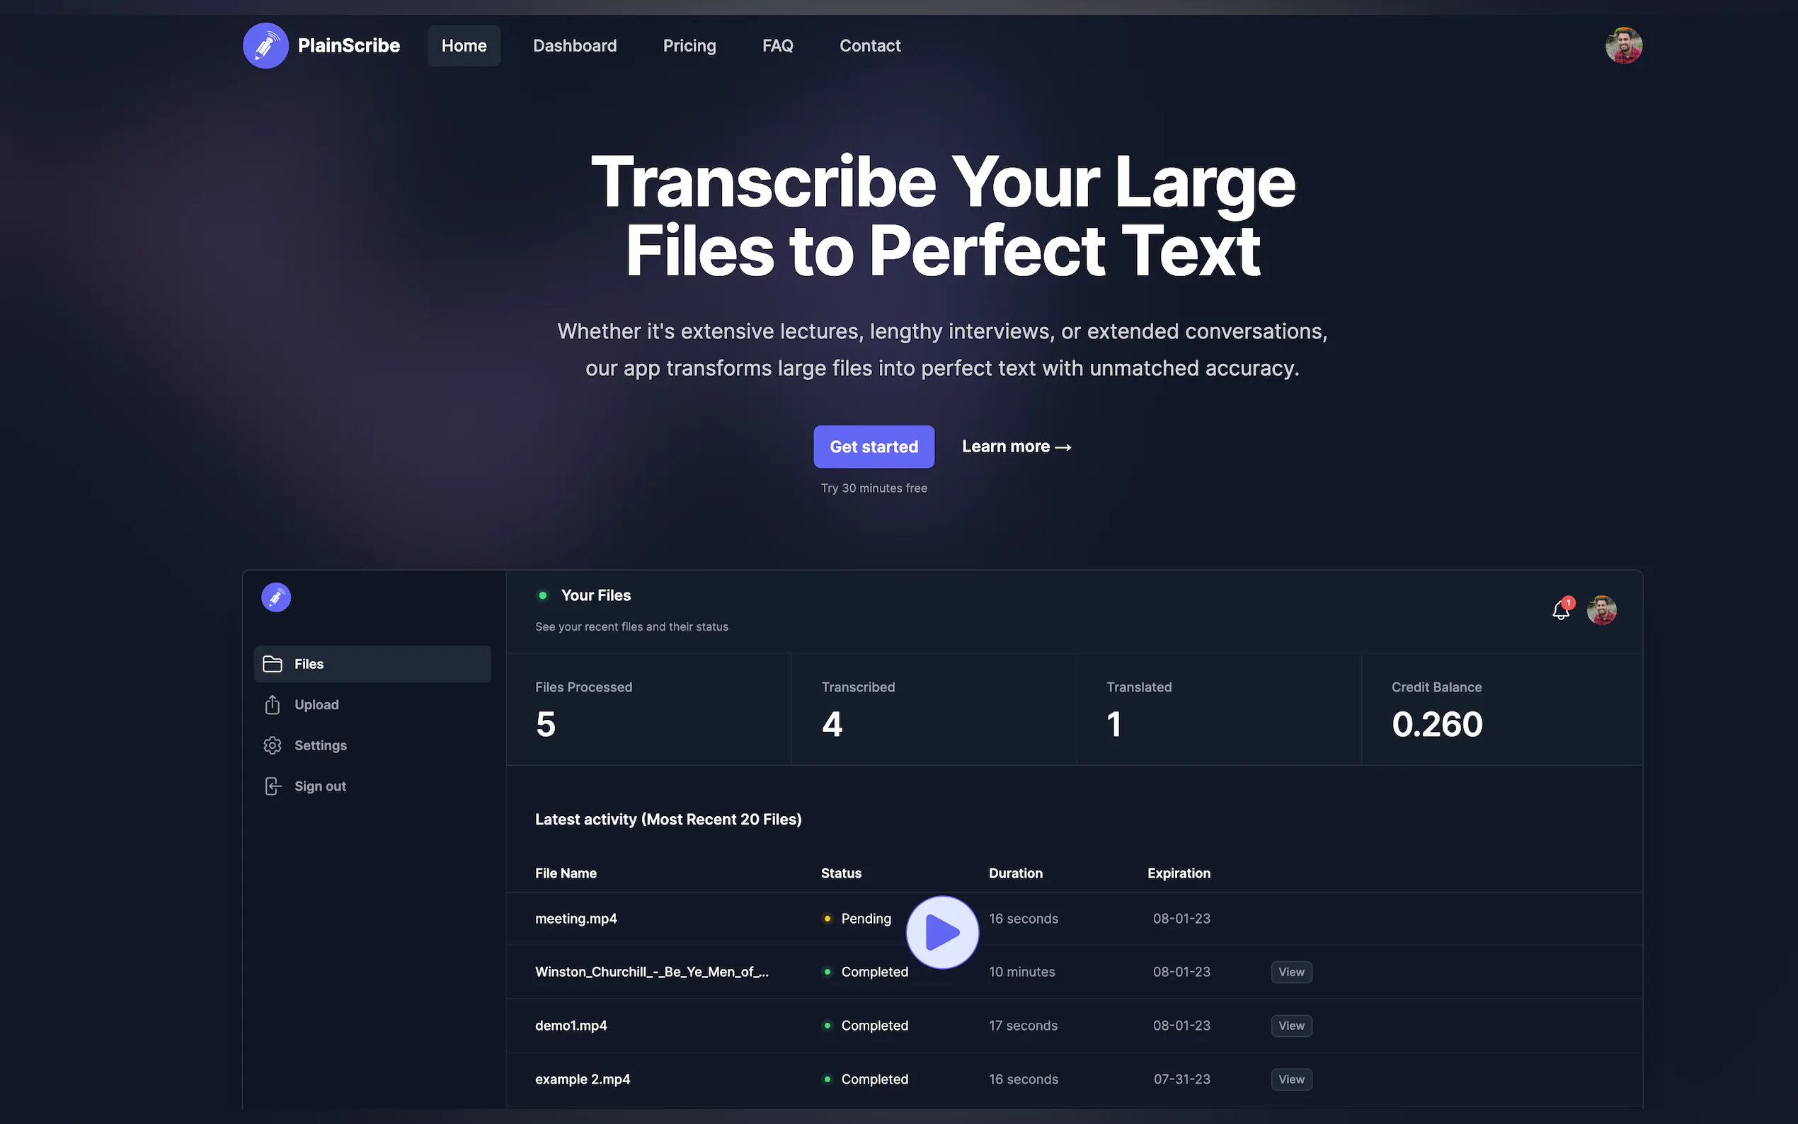
Task: Click the Upload icon in sidebar
Action: 273,705
